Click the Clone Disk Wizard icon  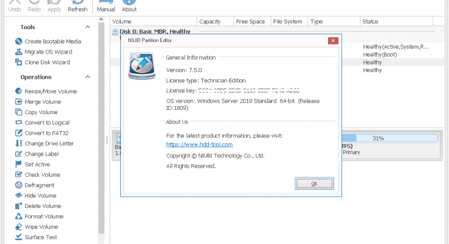coord(18,62)
